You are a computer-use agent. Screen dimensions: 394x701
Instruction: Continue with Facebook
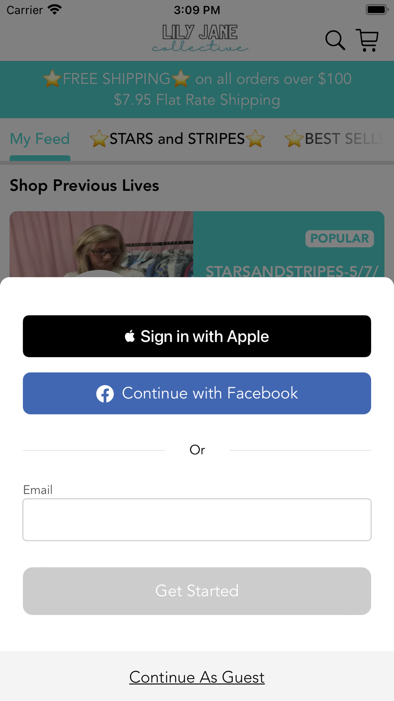(x=197, y=393)
